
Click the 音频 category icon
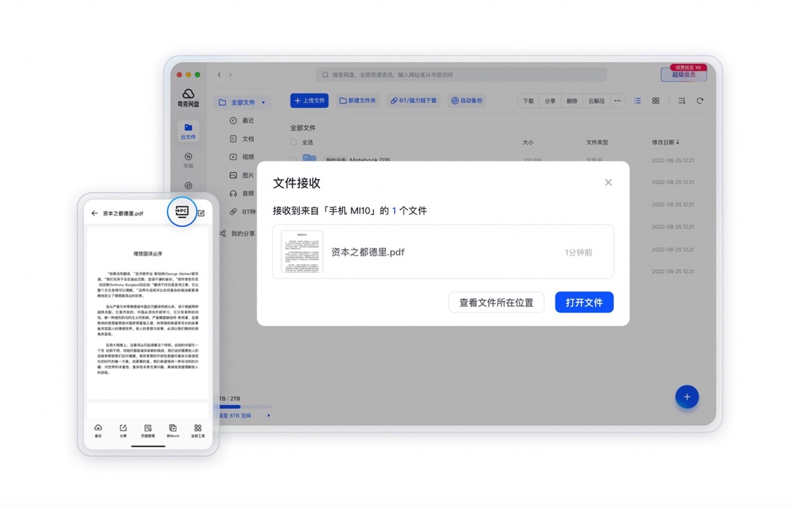233,193
